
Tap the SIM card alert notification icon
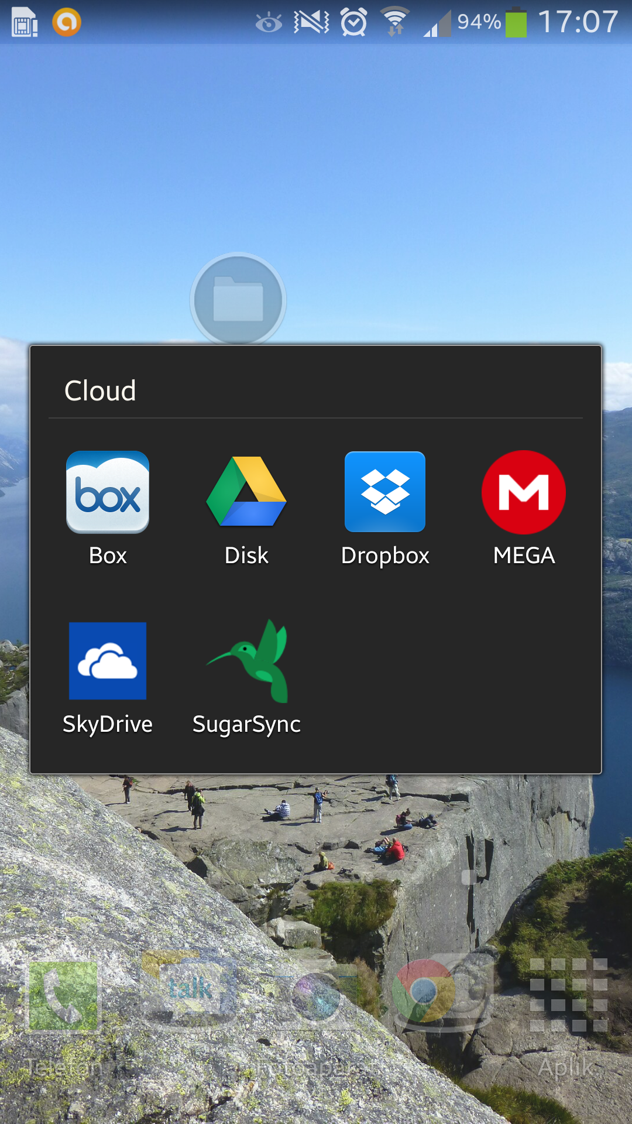(x=25, y=22)
